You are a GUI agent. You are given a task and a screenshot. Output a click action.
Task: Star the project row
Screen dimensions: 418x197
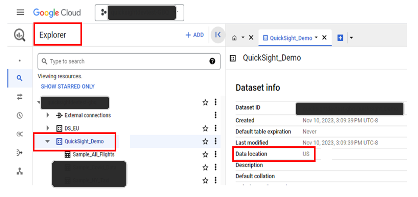[205, 102]
